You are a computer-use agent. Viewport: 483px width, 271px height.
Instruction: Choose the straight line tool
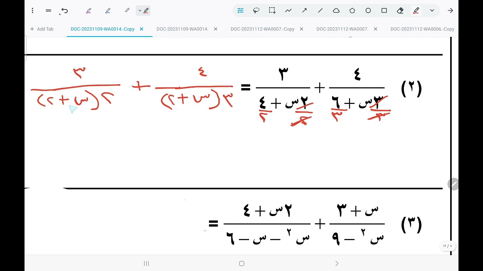click(x=320, y=11)
